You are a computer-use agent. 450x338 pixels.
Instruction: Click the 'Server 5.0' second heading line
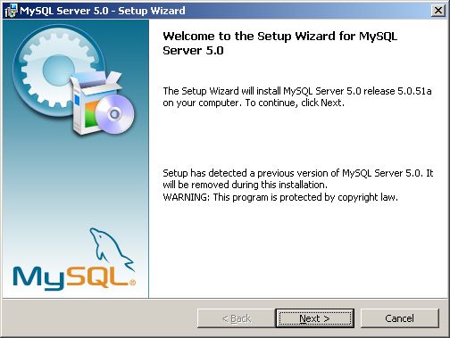tap(193, 50)
